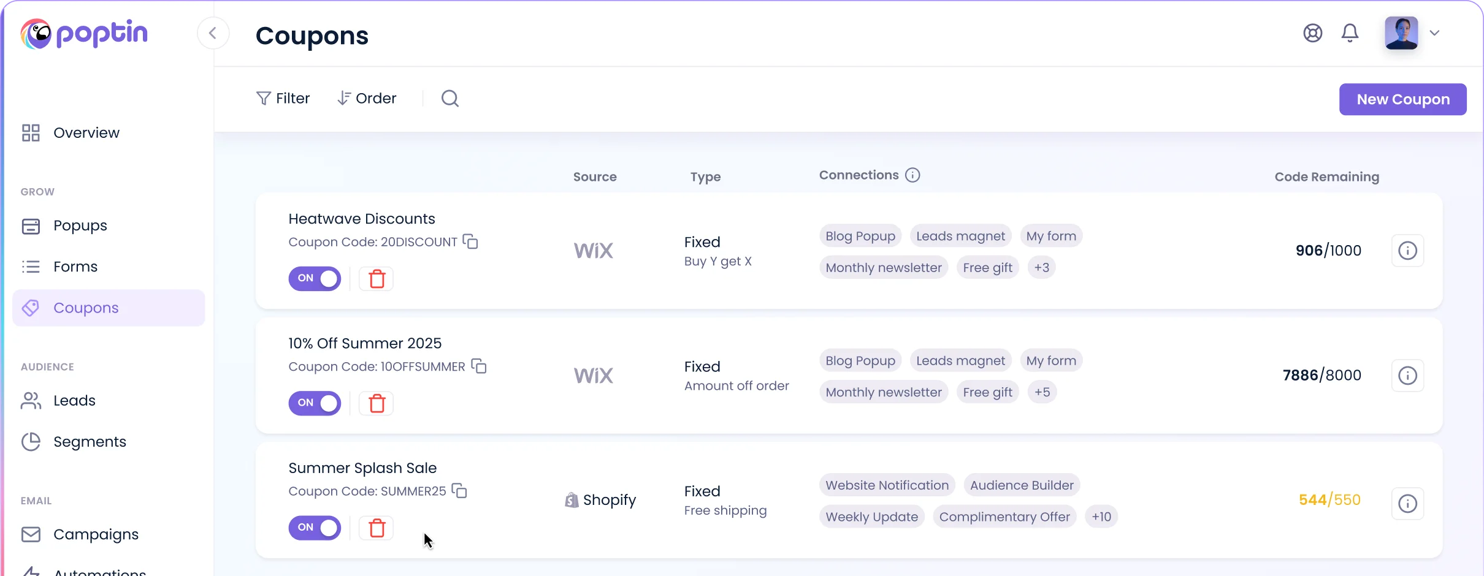Expand +3 more connections for Heatwave Discounts
Viewport: 1484px width, 576px height.
click(1041, 268)
